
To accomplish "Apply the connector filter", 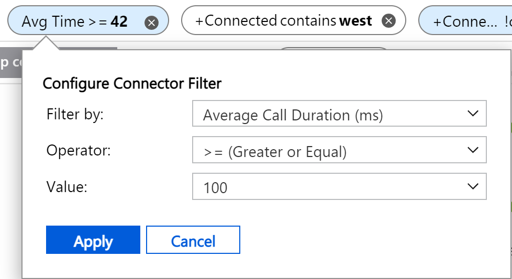I will (x=93, y=241).
